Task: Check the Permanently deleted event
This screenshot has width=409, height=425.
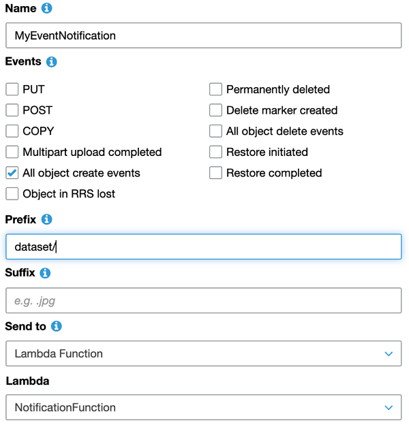Action: pos(215,89)
